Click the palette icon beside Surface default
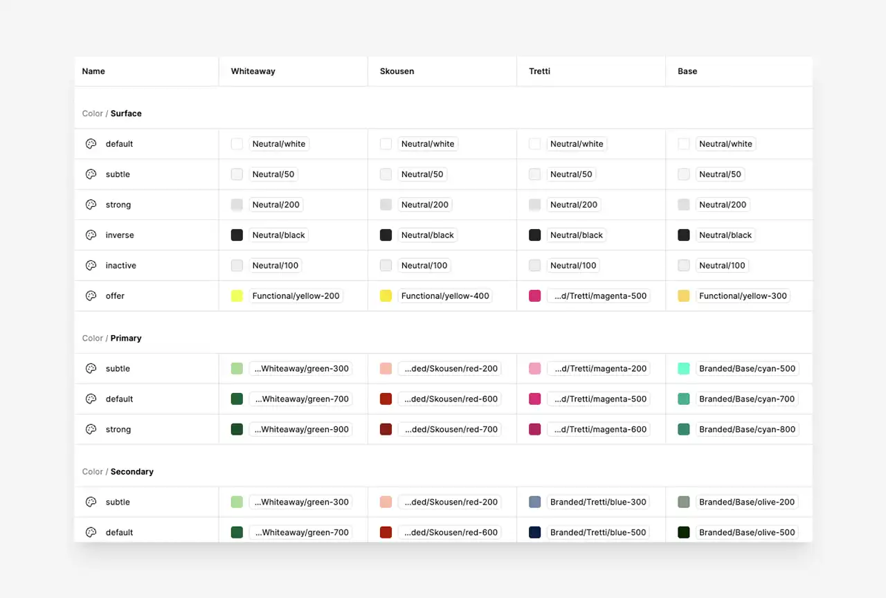 click(x=91, y=144)
